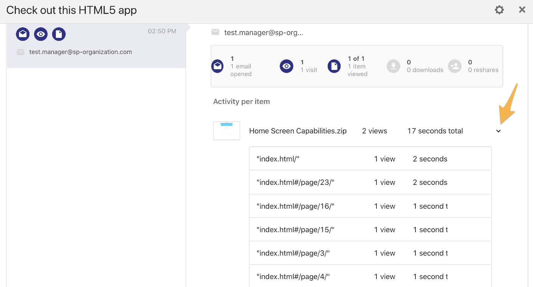Click the email opened stat icon

(x=217, y=66)
